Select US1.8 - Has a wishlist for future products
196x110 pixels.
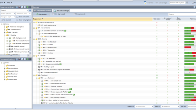pos(56,100)
